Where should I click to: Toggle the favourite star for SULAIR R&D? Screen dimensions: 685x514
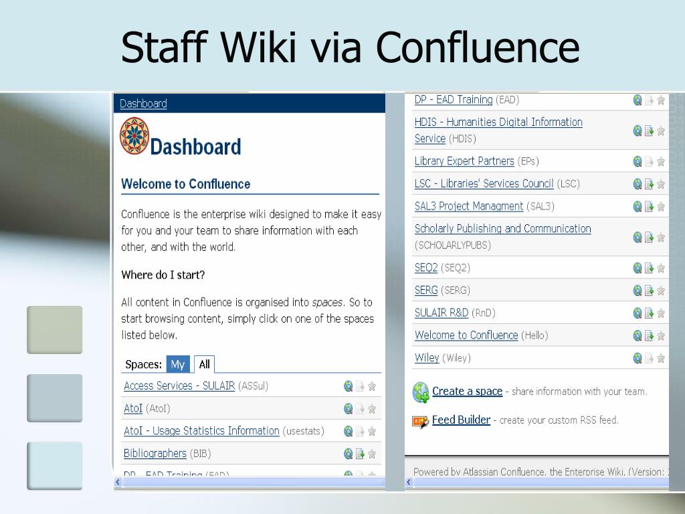tap(661, 313)
